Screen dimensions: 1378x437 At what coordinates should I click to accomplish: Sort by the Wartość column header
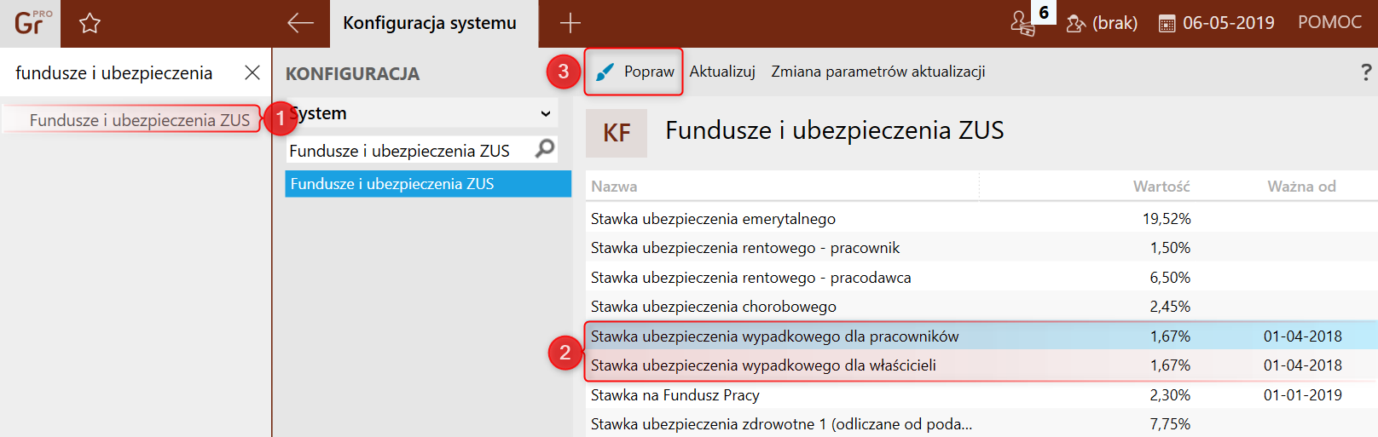pyautogui.click(x=1161, y=186)
